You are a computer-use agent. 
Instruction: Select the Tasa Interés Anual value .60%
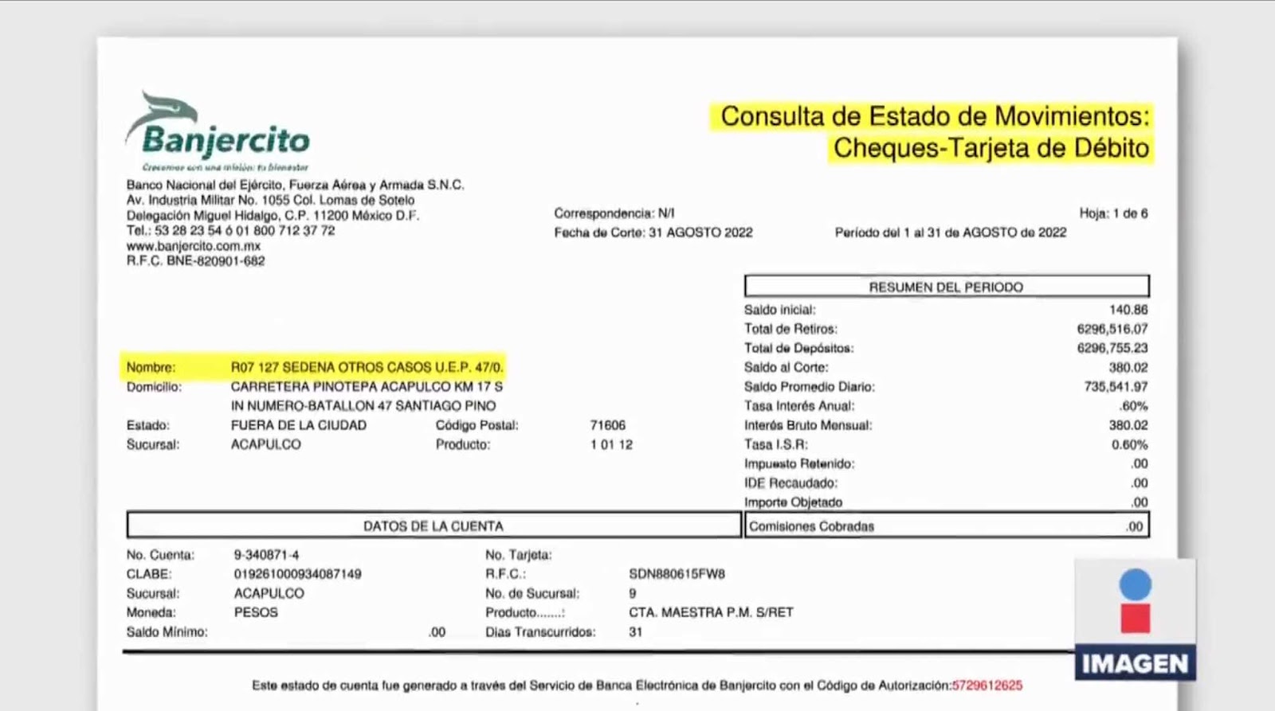[1132, 406]
